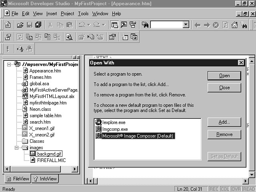Click the Open folder toolbar icon

[20, 25]
